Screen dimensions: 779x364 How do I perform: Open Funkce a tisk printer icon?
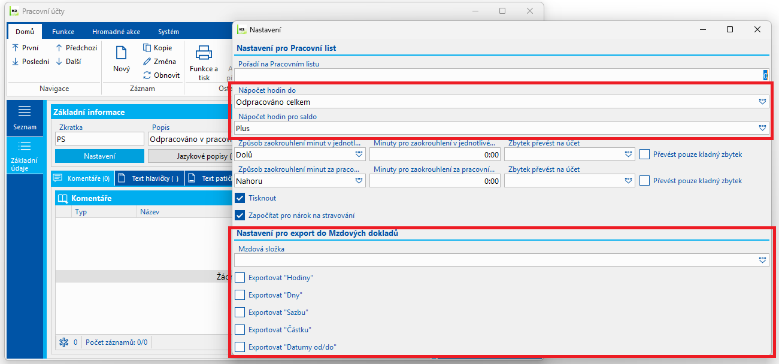coord(204,53)
